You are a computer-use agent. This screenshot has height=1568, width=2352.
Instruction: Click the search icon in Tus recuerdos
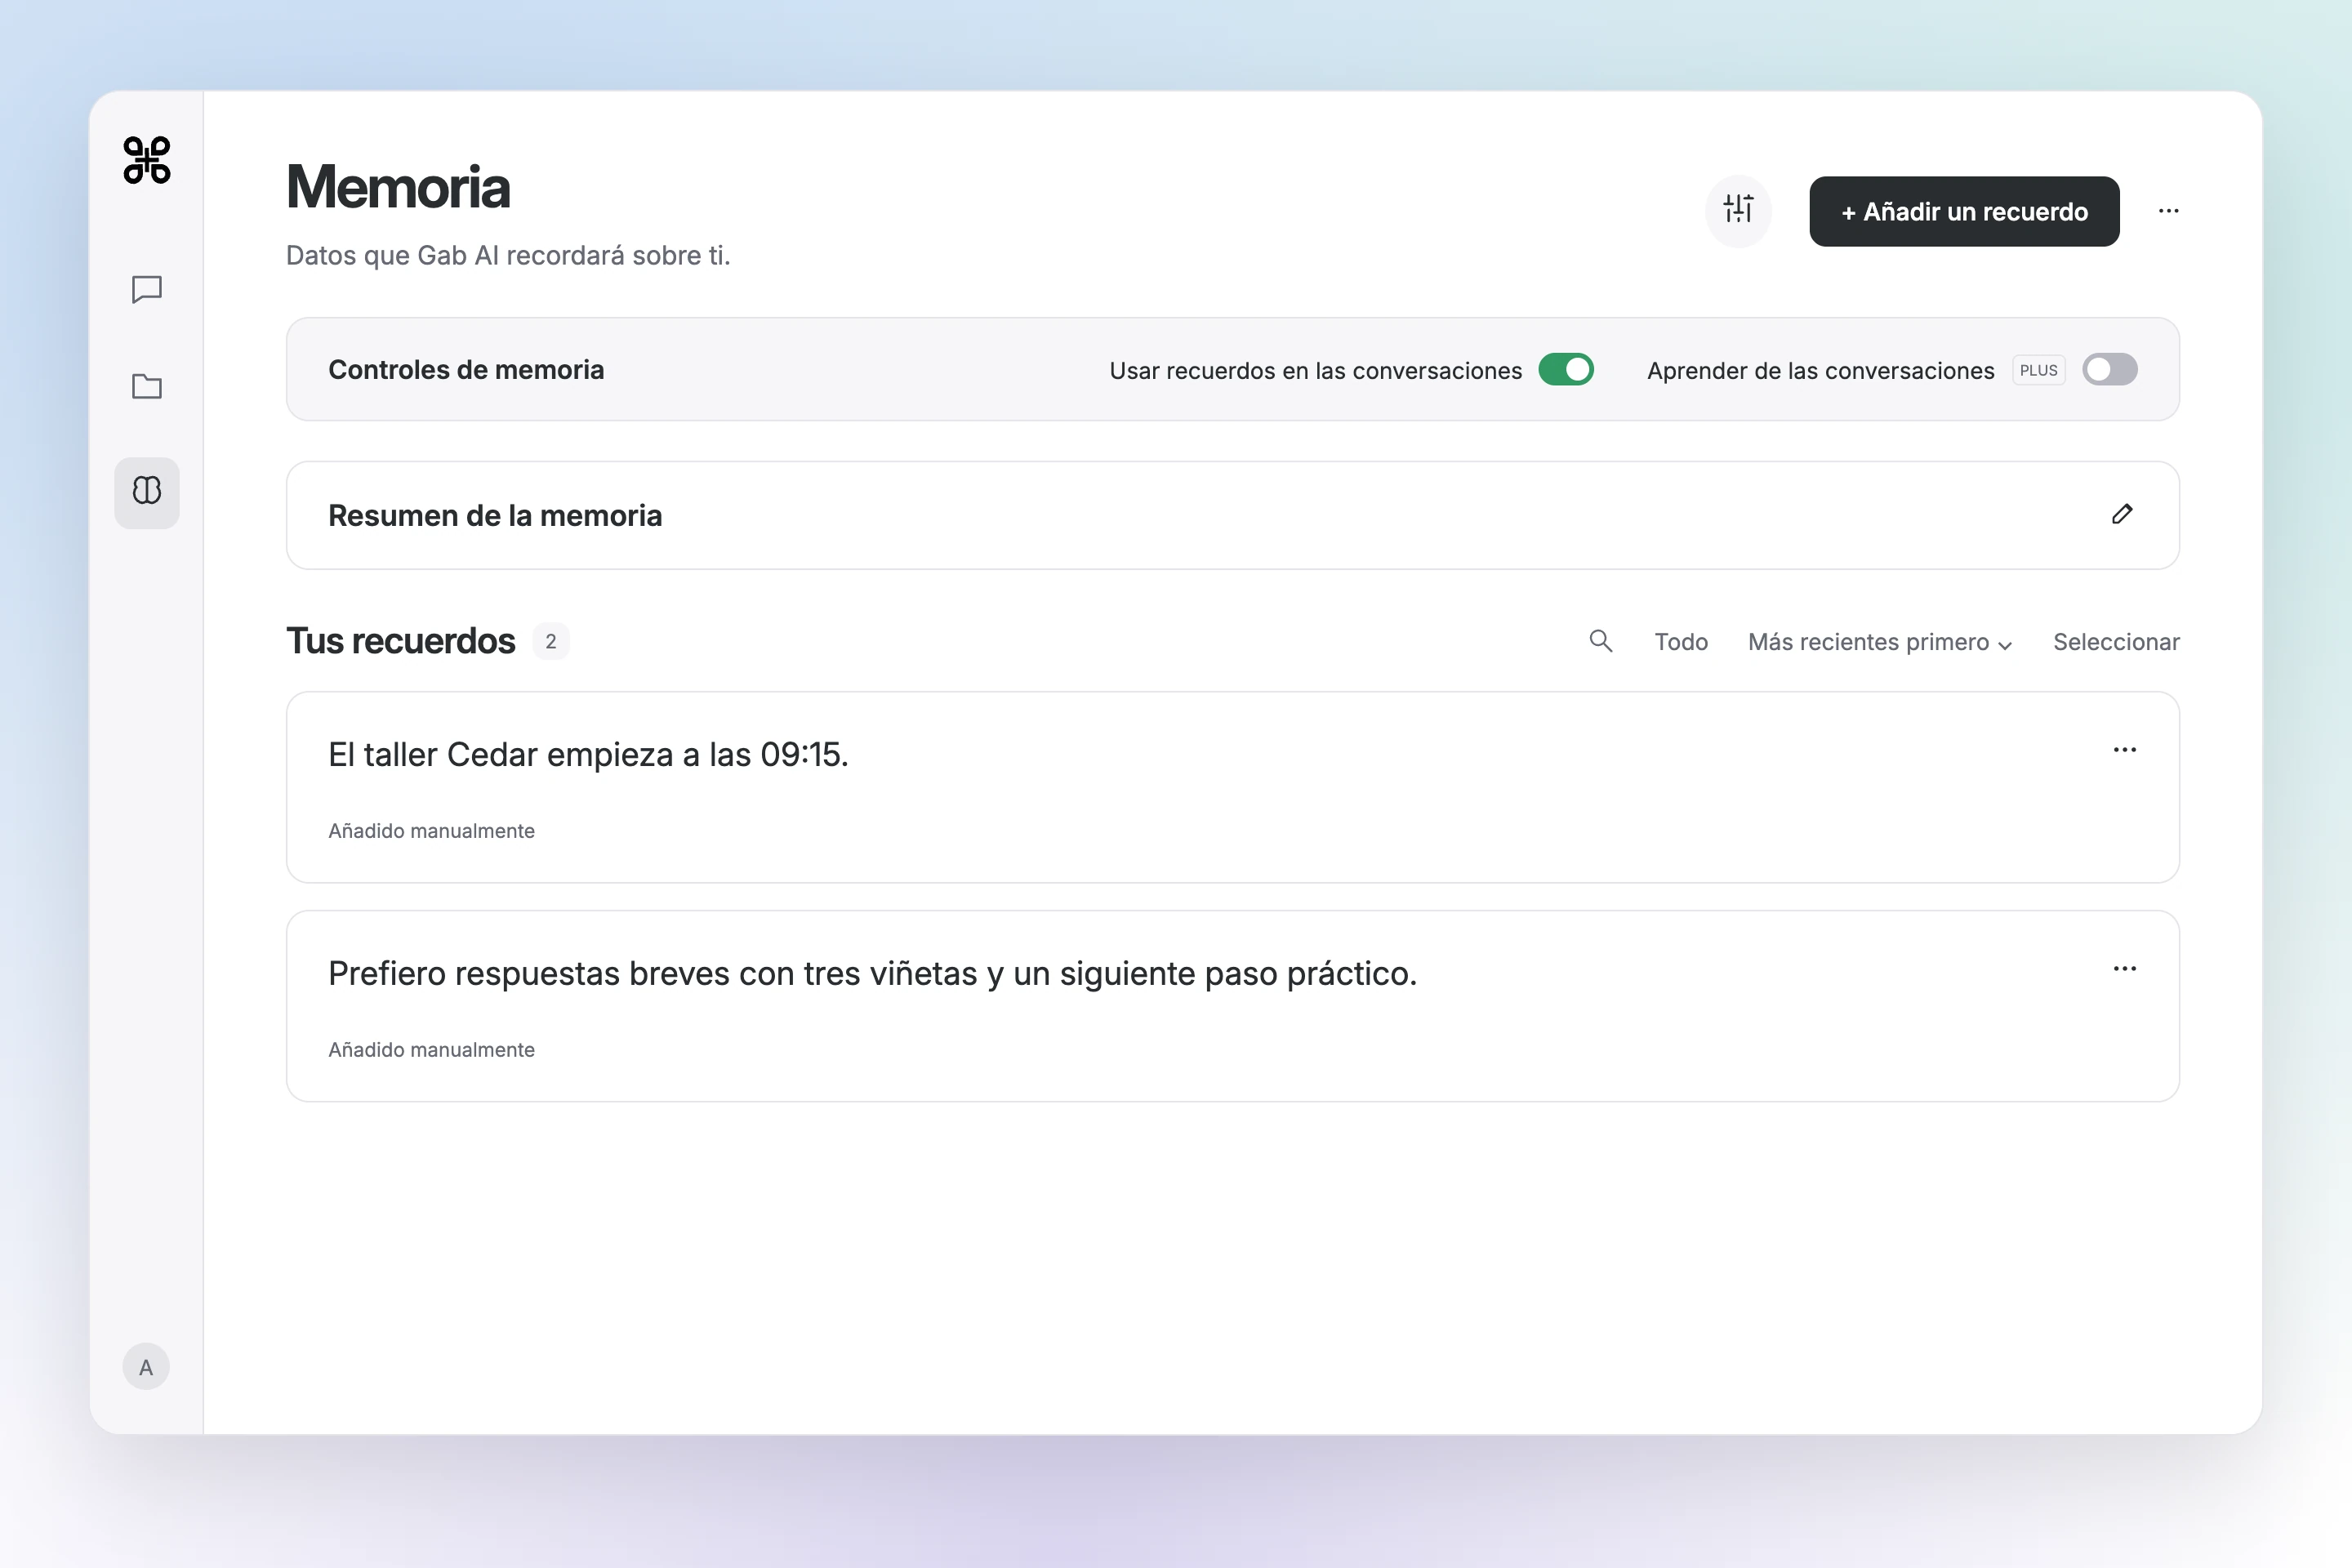coord(1601,641)
